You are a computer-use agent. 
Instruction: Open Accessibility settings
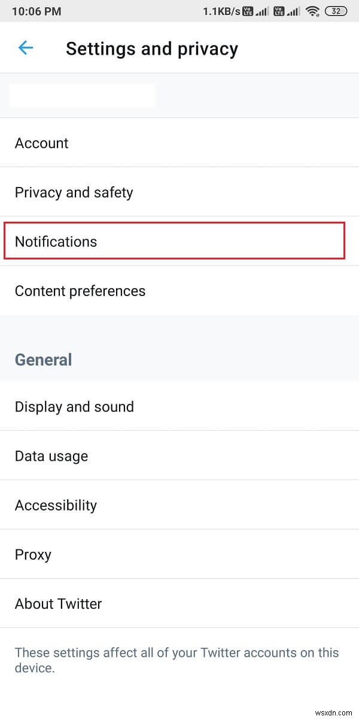(56, 505)
